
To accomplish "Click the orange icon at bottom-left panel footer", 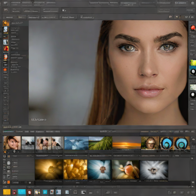I will [x=8, y=182].
